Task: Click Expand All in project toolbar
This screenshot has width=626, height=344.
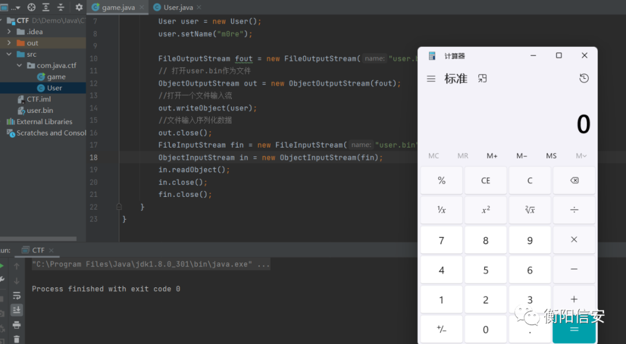Action: [x=46, y=7]
